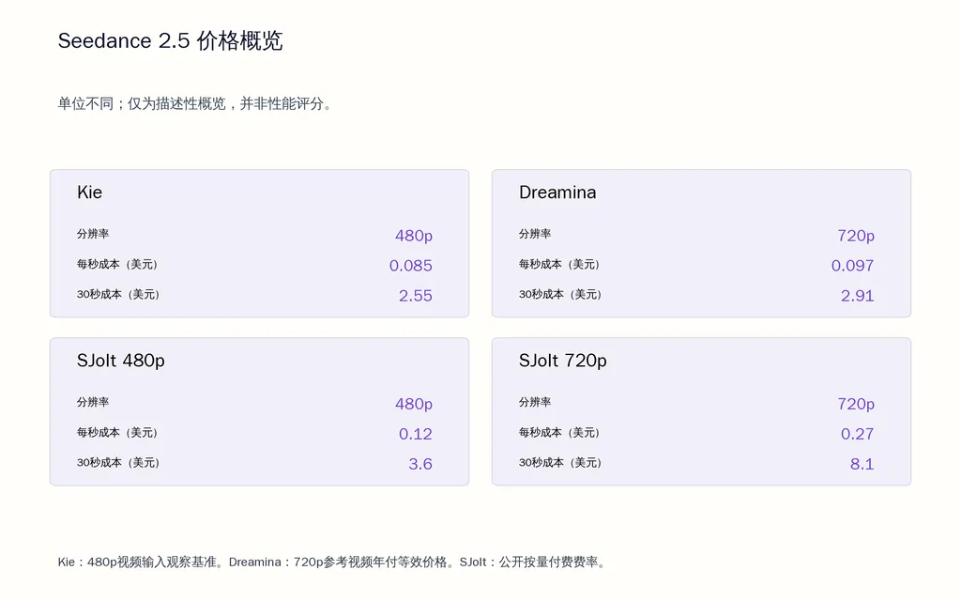Click the 2.91 value in Dreamina card

click(x=858, y=296)
